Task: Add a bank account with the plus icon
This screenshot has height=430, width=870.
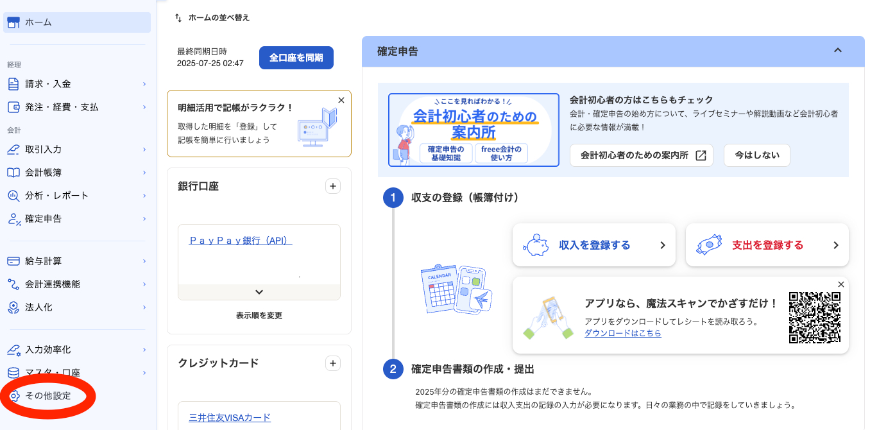Action: 333,186
